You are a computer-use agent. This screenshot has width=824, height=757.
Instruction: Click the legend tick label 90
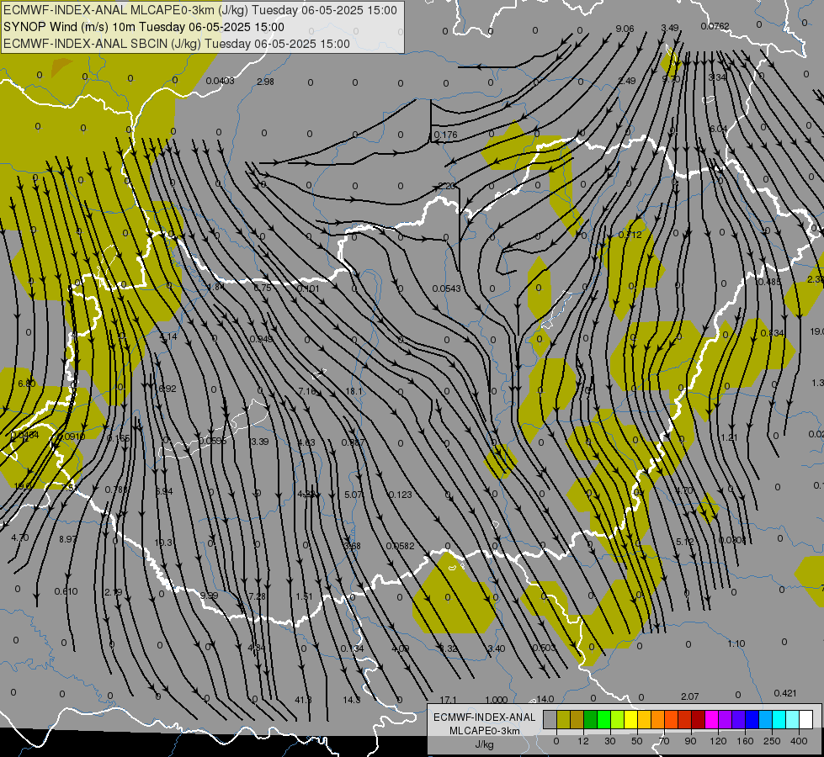[x=690, y=741]
